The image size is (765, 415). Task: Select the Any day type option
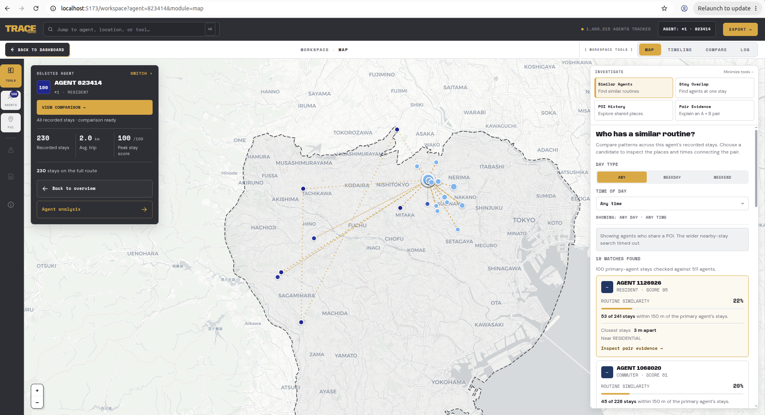[x=622, y=177]
